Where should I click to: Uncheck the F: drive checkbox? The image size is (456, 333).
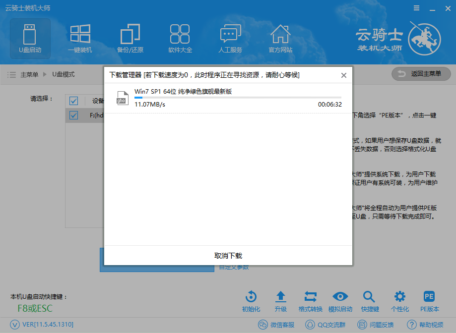(73, 115)
